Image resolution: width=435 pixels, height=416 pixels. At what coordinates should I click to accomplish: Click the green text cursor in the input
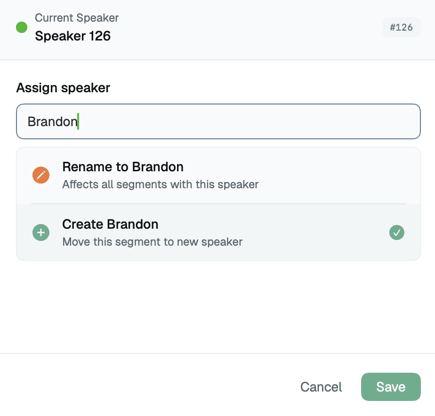point(78,121)
